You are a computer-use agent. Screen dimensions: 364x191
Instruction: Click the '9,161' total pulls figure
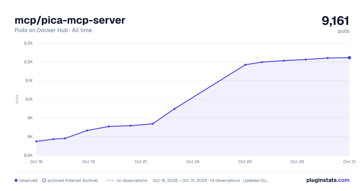pos(335,21)
